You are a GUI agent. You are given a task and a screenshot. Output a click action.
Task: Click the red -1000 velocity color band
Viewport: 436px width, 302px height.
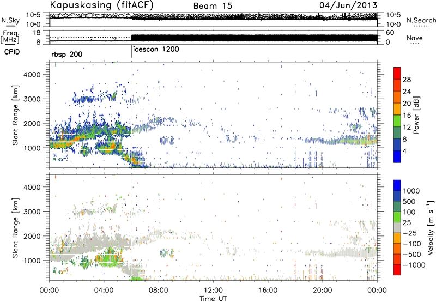(x=397, y=270)
